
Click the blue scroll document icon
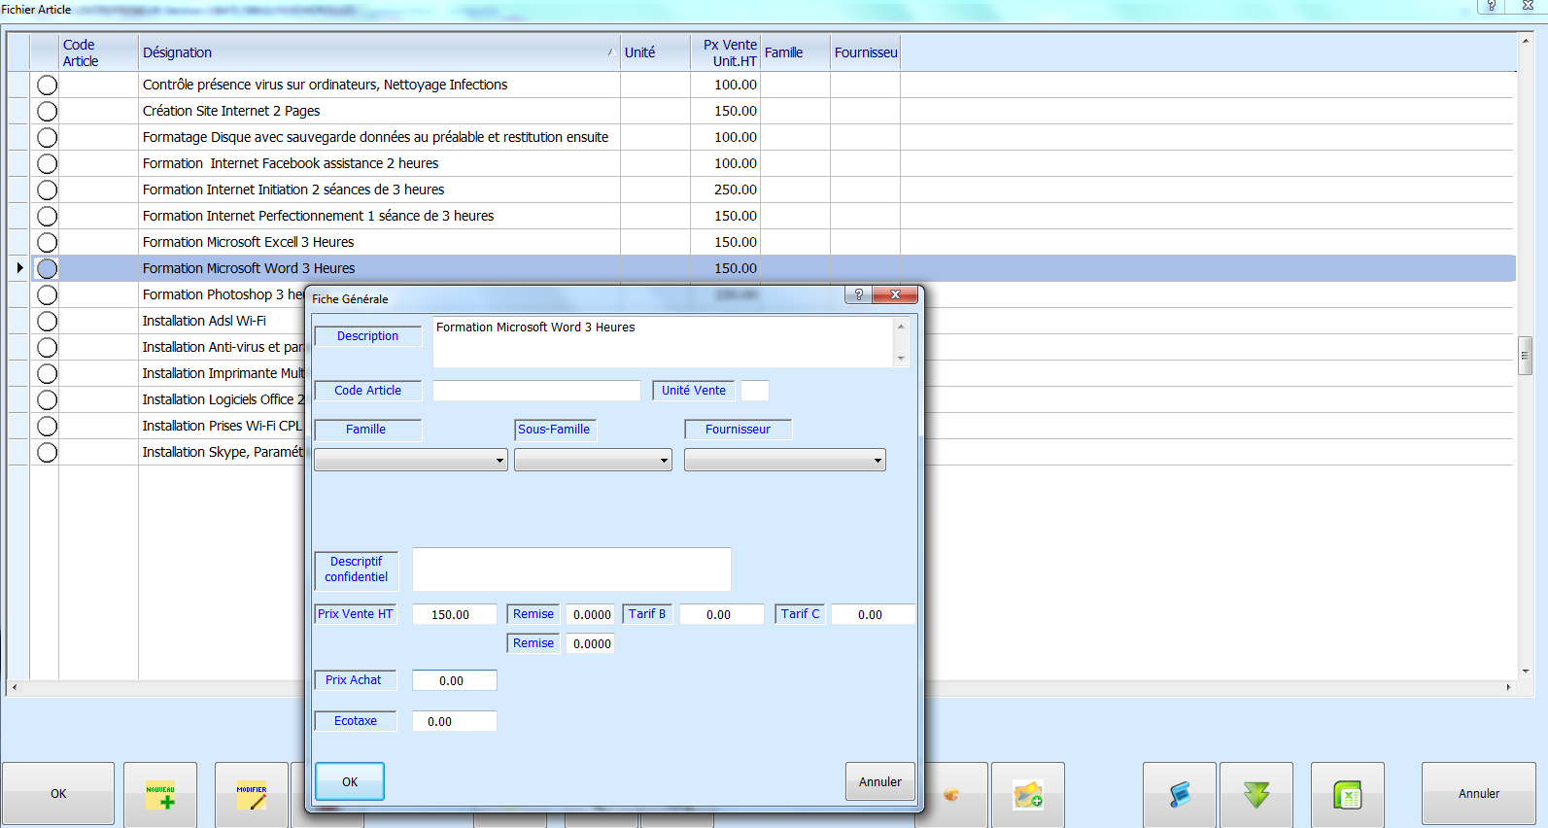click(x=1180, y=795)
